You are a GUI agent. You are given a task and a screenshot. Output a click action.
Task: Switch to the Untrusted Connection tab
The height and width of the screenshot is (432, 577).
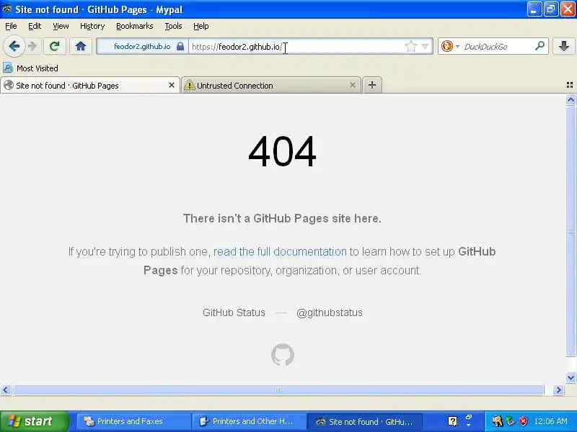(x=271, y=86)
